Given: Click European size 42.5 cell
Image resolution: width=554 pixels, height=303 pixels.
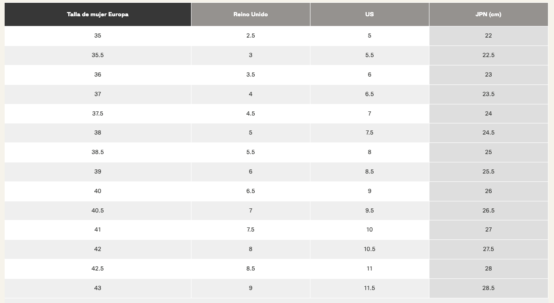Looking at the screenshot, I should tap(98, 269).
